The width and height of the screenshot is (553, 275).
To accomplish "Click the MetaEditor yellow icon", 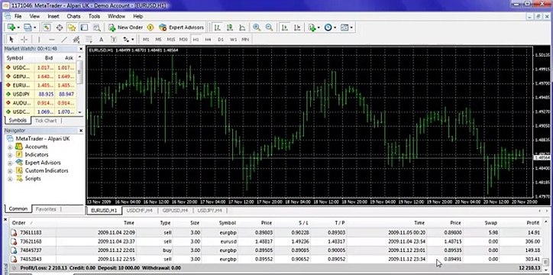I will 150,27.
